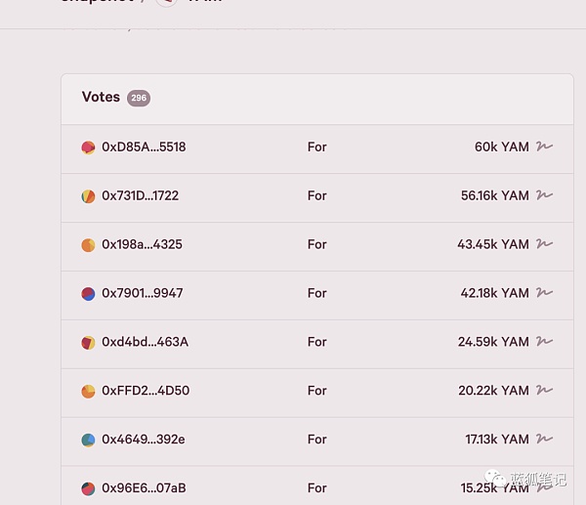
Task: Open voter profile 0x7901...9947
Action: (x=142, y=293)
